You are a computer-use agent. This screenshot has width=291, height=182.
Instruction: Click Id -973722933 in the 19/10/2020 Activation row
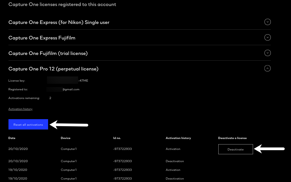122,170
